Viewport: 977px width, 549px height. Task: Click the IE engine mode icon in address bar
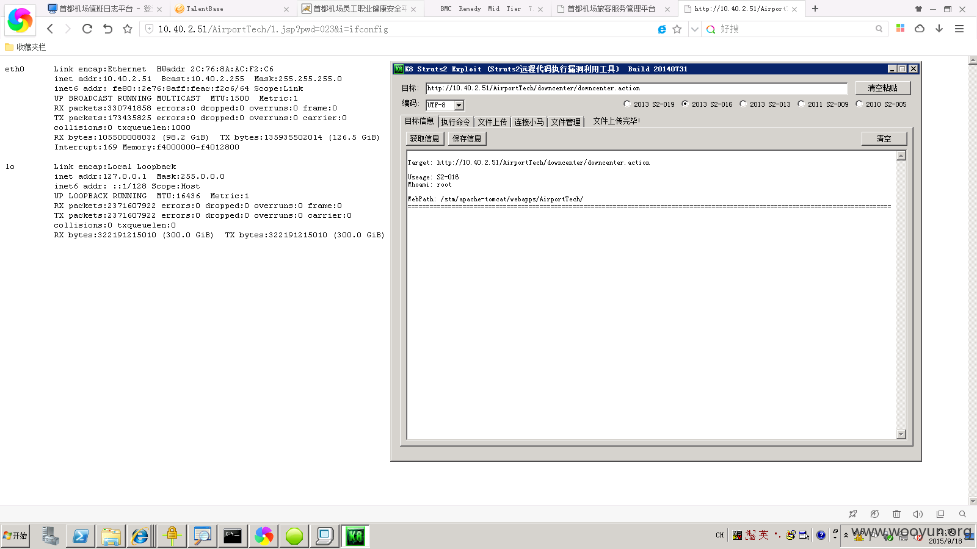(662, 29)
